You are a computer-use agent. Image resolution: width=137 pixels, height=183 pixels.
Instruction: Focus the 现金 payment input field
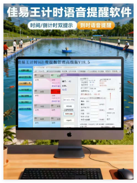point(94,101)
